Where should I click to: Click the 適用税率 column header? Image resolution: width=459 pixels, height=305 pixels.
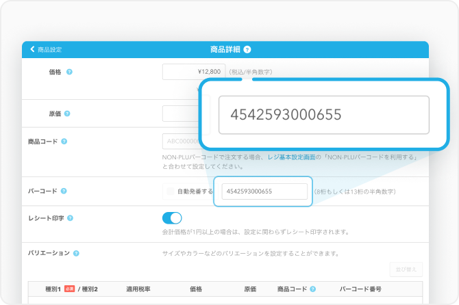[139, 289]
